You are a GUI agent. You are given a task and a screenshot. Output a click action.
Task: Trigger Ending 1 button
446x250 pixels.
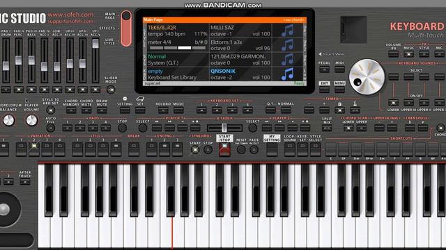tap(152, 149)
